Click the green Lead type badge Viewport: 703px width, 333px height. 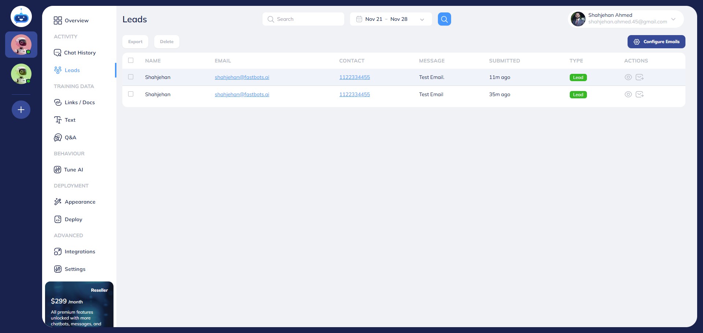578,77
